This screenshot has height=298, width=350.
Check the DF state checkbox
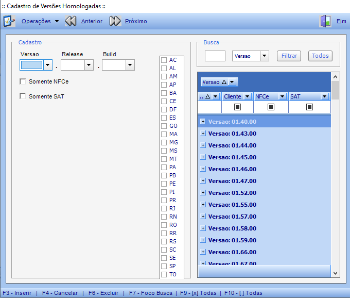(164, 109)
